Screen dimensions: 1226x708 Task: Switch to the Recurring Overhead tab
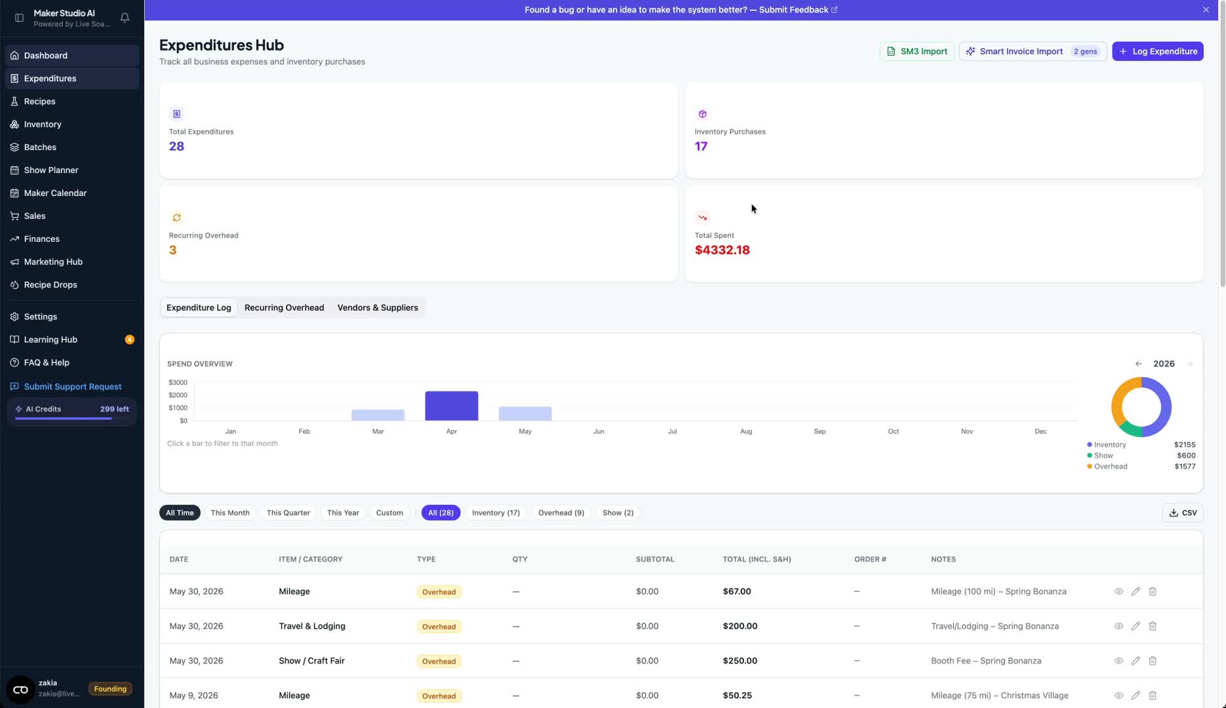[283, 307]
